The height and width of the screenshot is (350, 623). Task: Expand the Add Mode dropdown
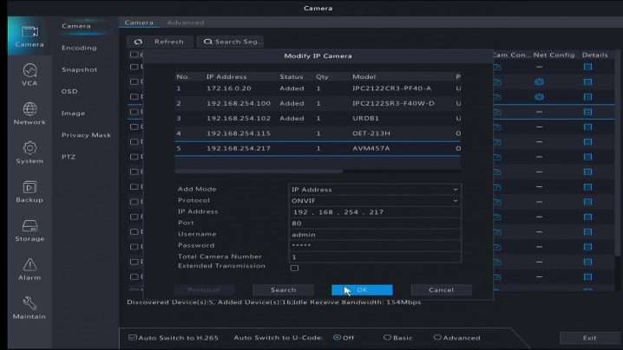click(x=374, y=189)
